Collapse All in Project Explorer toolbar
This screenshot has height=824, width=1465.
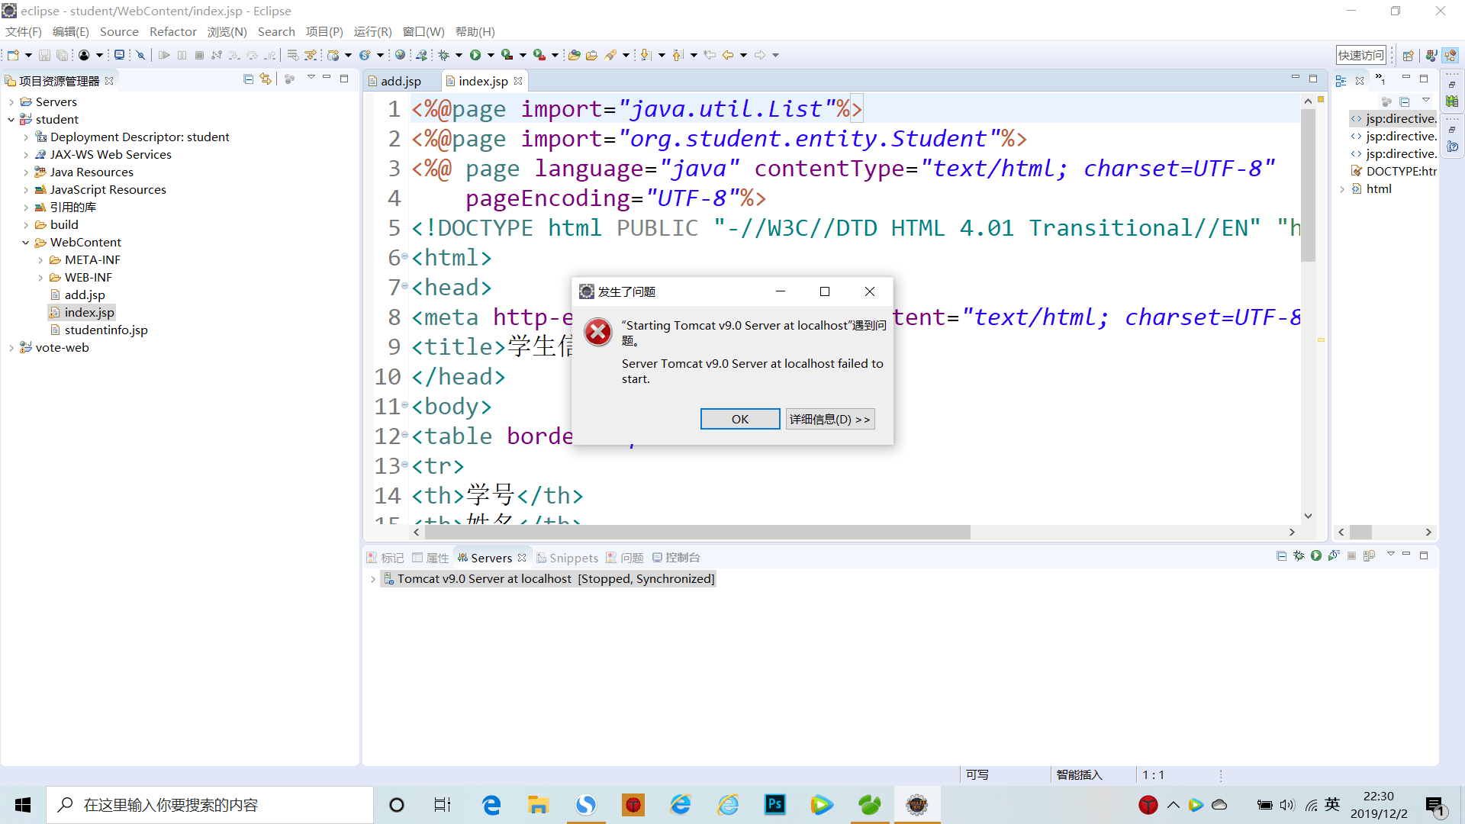click(248, 79)
